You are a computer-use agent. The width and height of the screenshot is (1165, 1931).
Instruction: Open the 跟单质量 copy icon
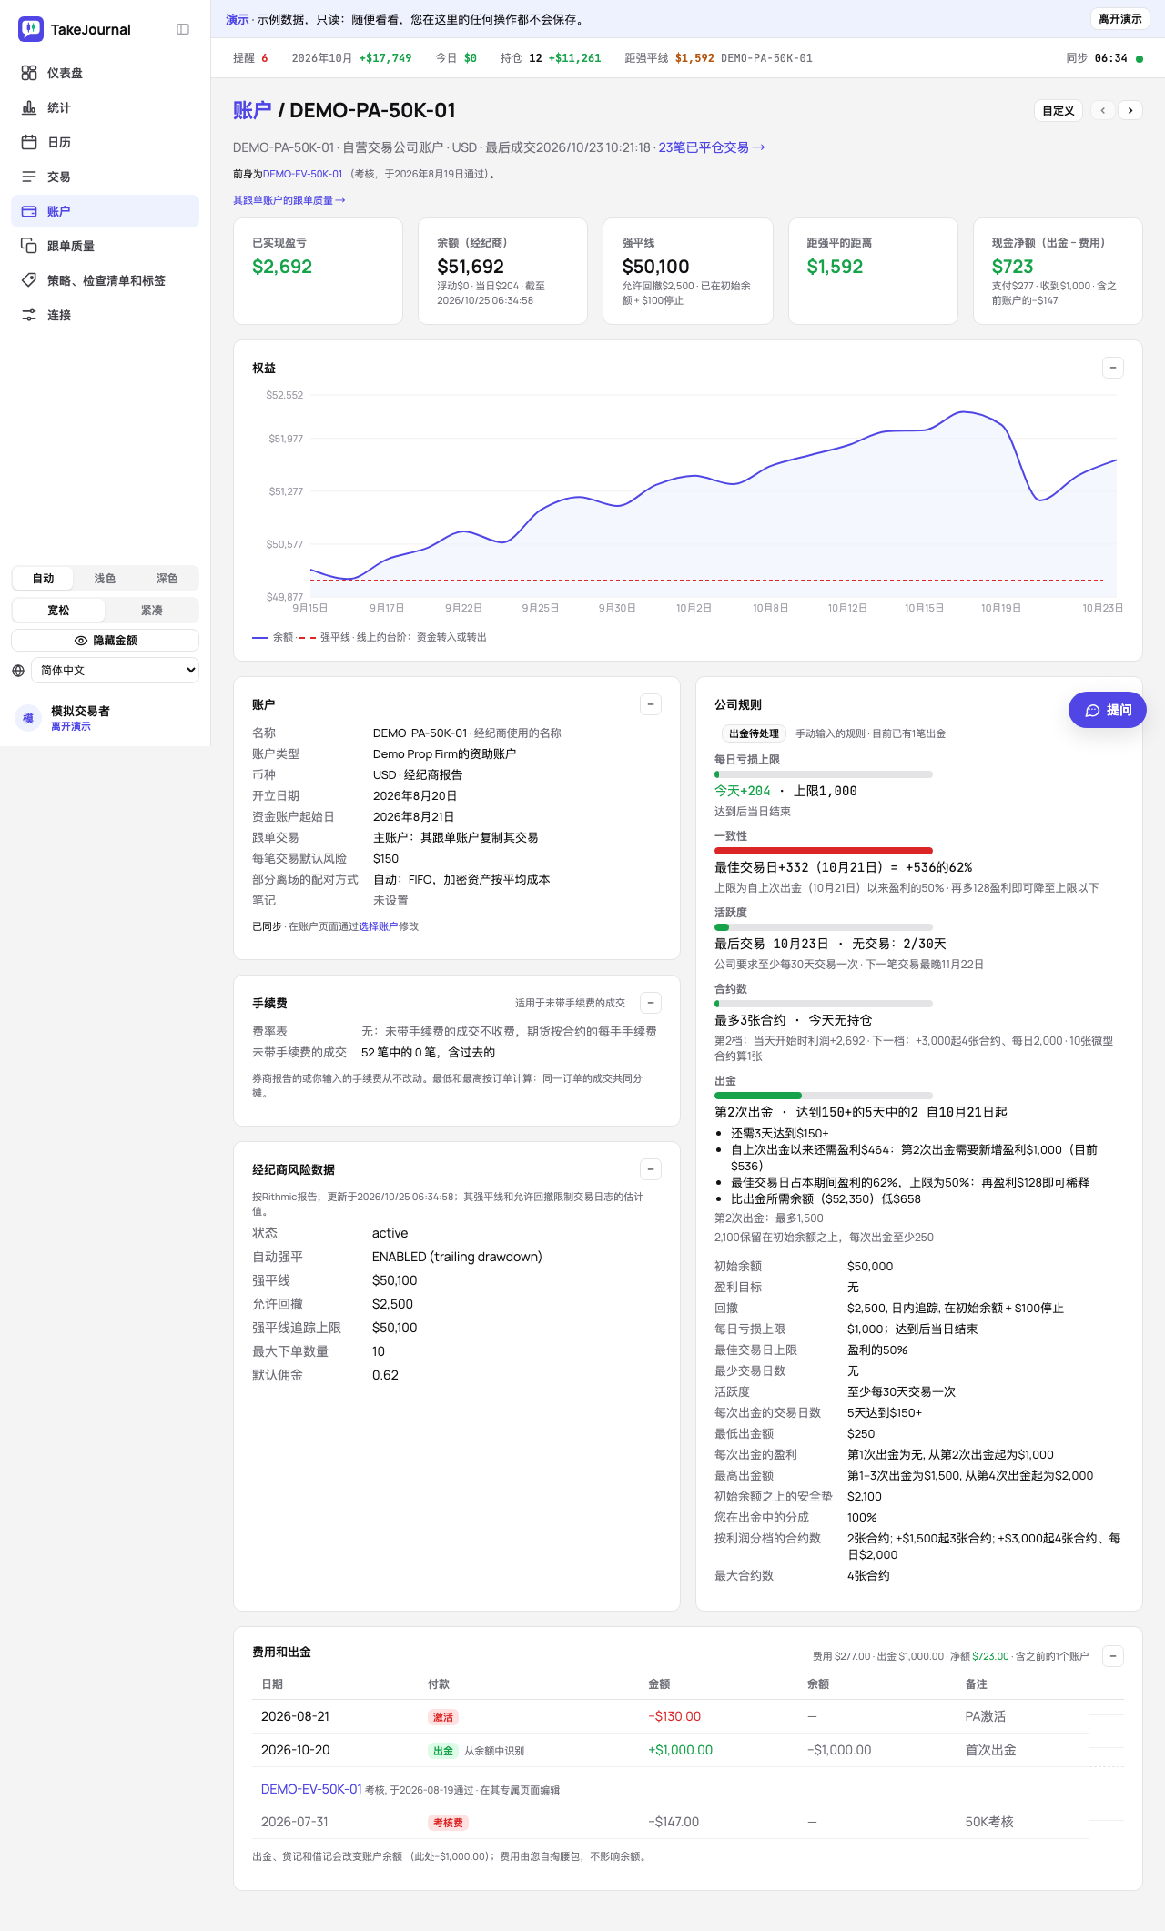point(29,246)
